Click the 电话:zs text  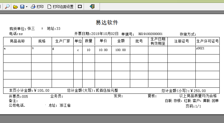pyautogui.click(x=16, y=34)
